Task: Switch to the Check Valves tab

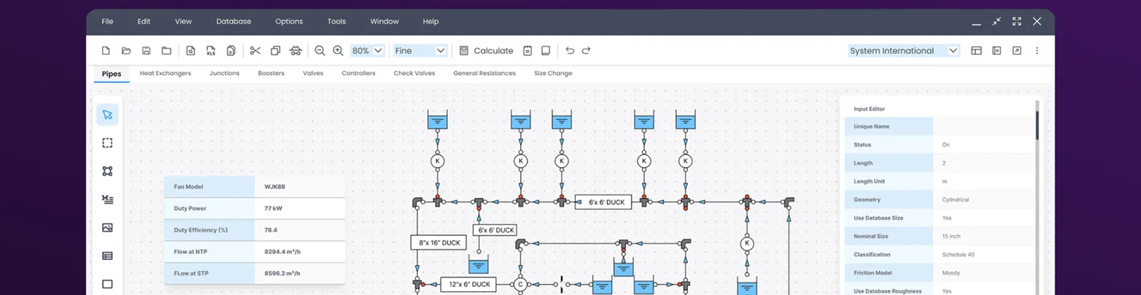Action: click(x=414, y=73)
